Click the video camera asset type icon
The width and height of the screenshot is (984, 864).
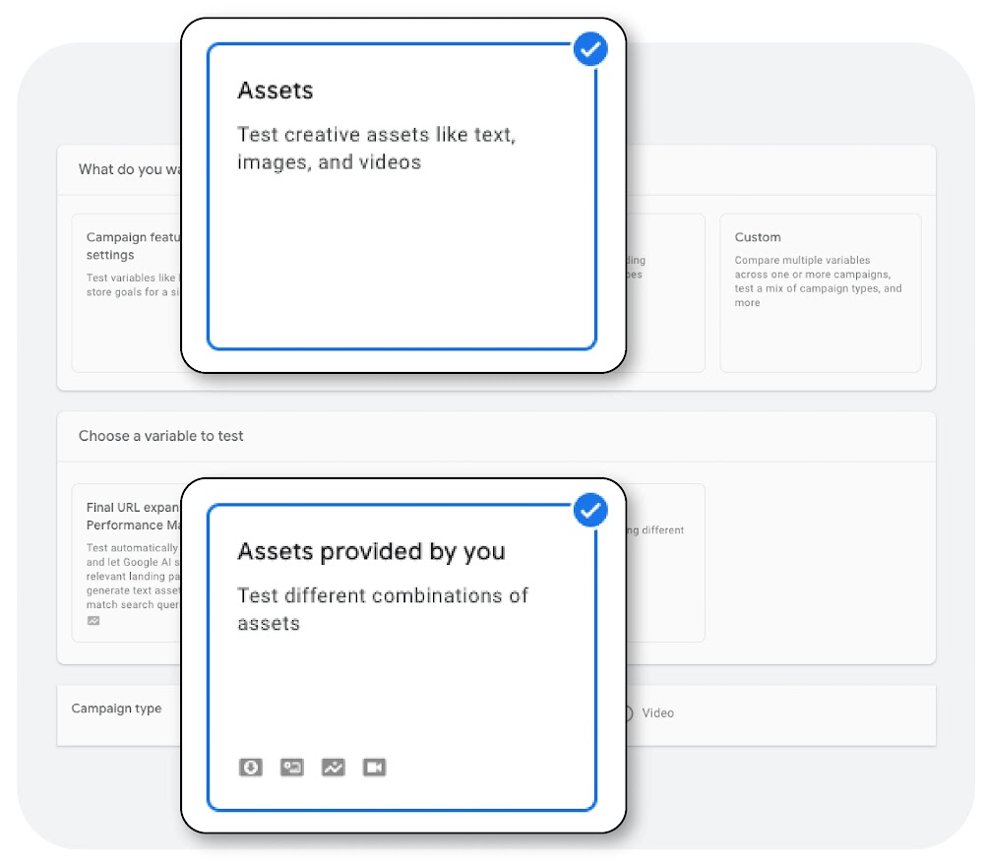[x=374, y=768]
